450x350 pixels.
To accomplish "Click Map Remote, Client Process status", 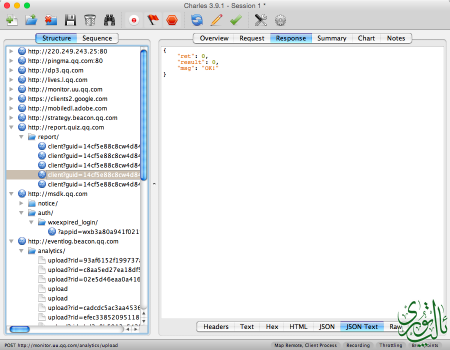I will [x=305, y=345].
